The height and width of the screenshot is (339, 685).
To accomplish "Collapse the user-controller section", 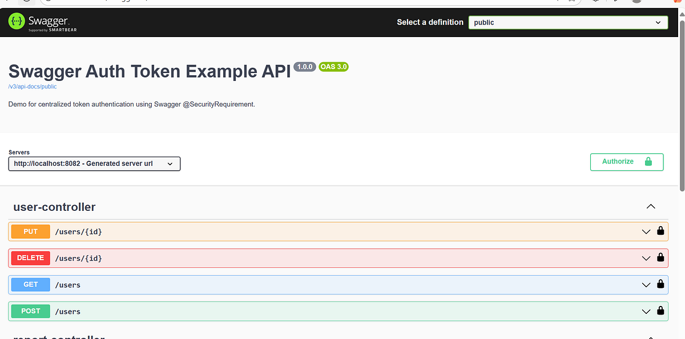I will tap(651, 206).
